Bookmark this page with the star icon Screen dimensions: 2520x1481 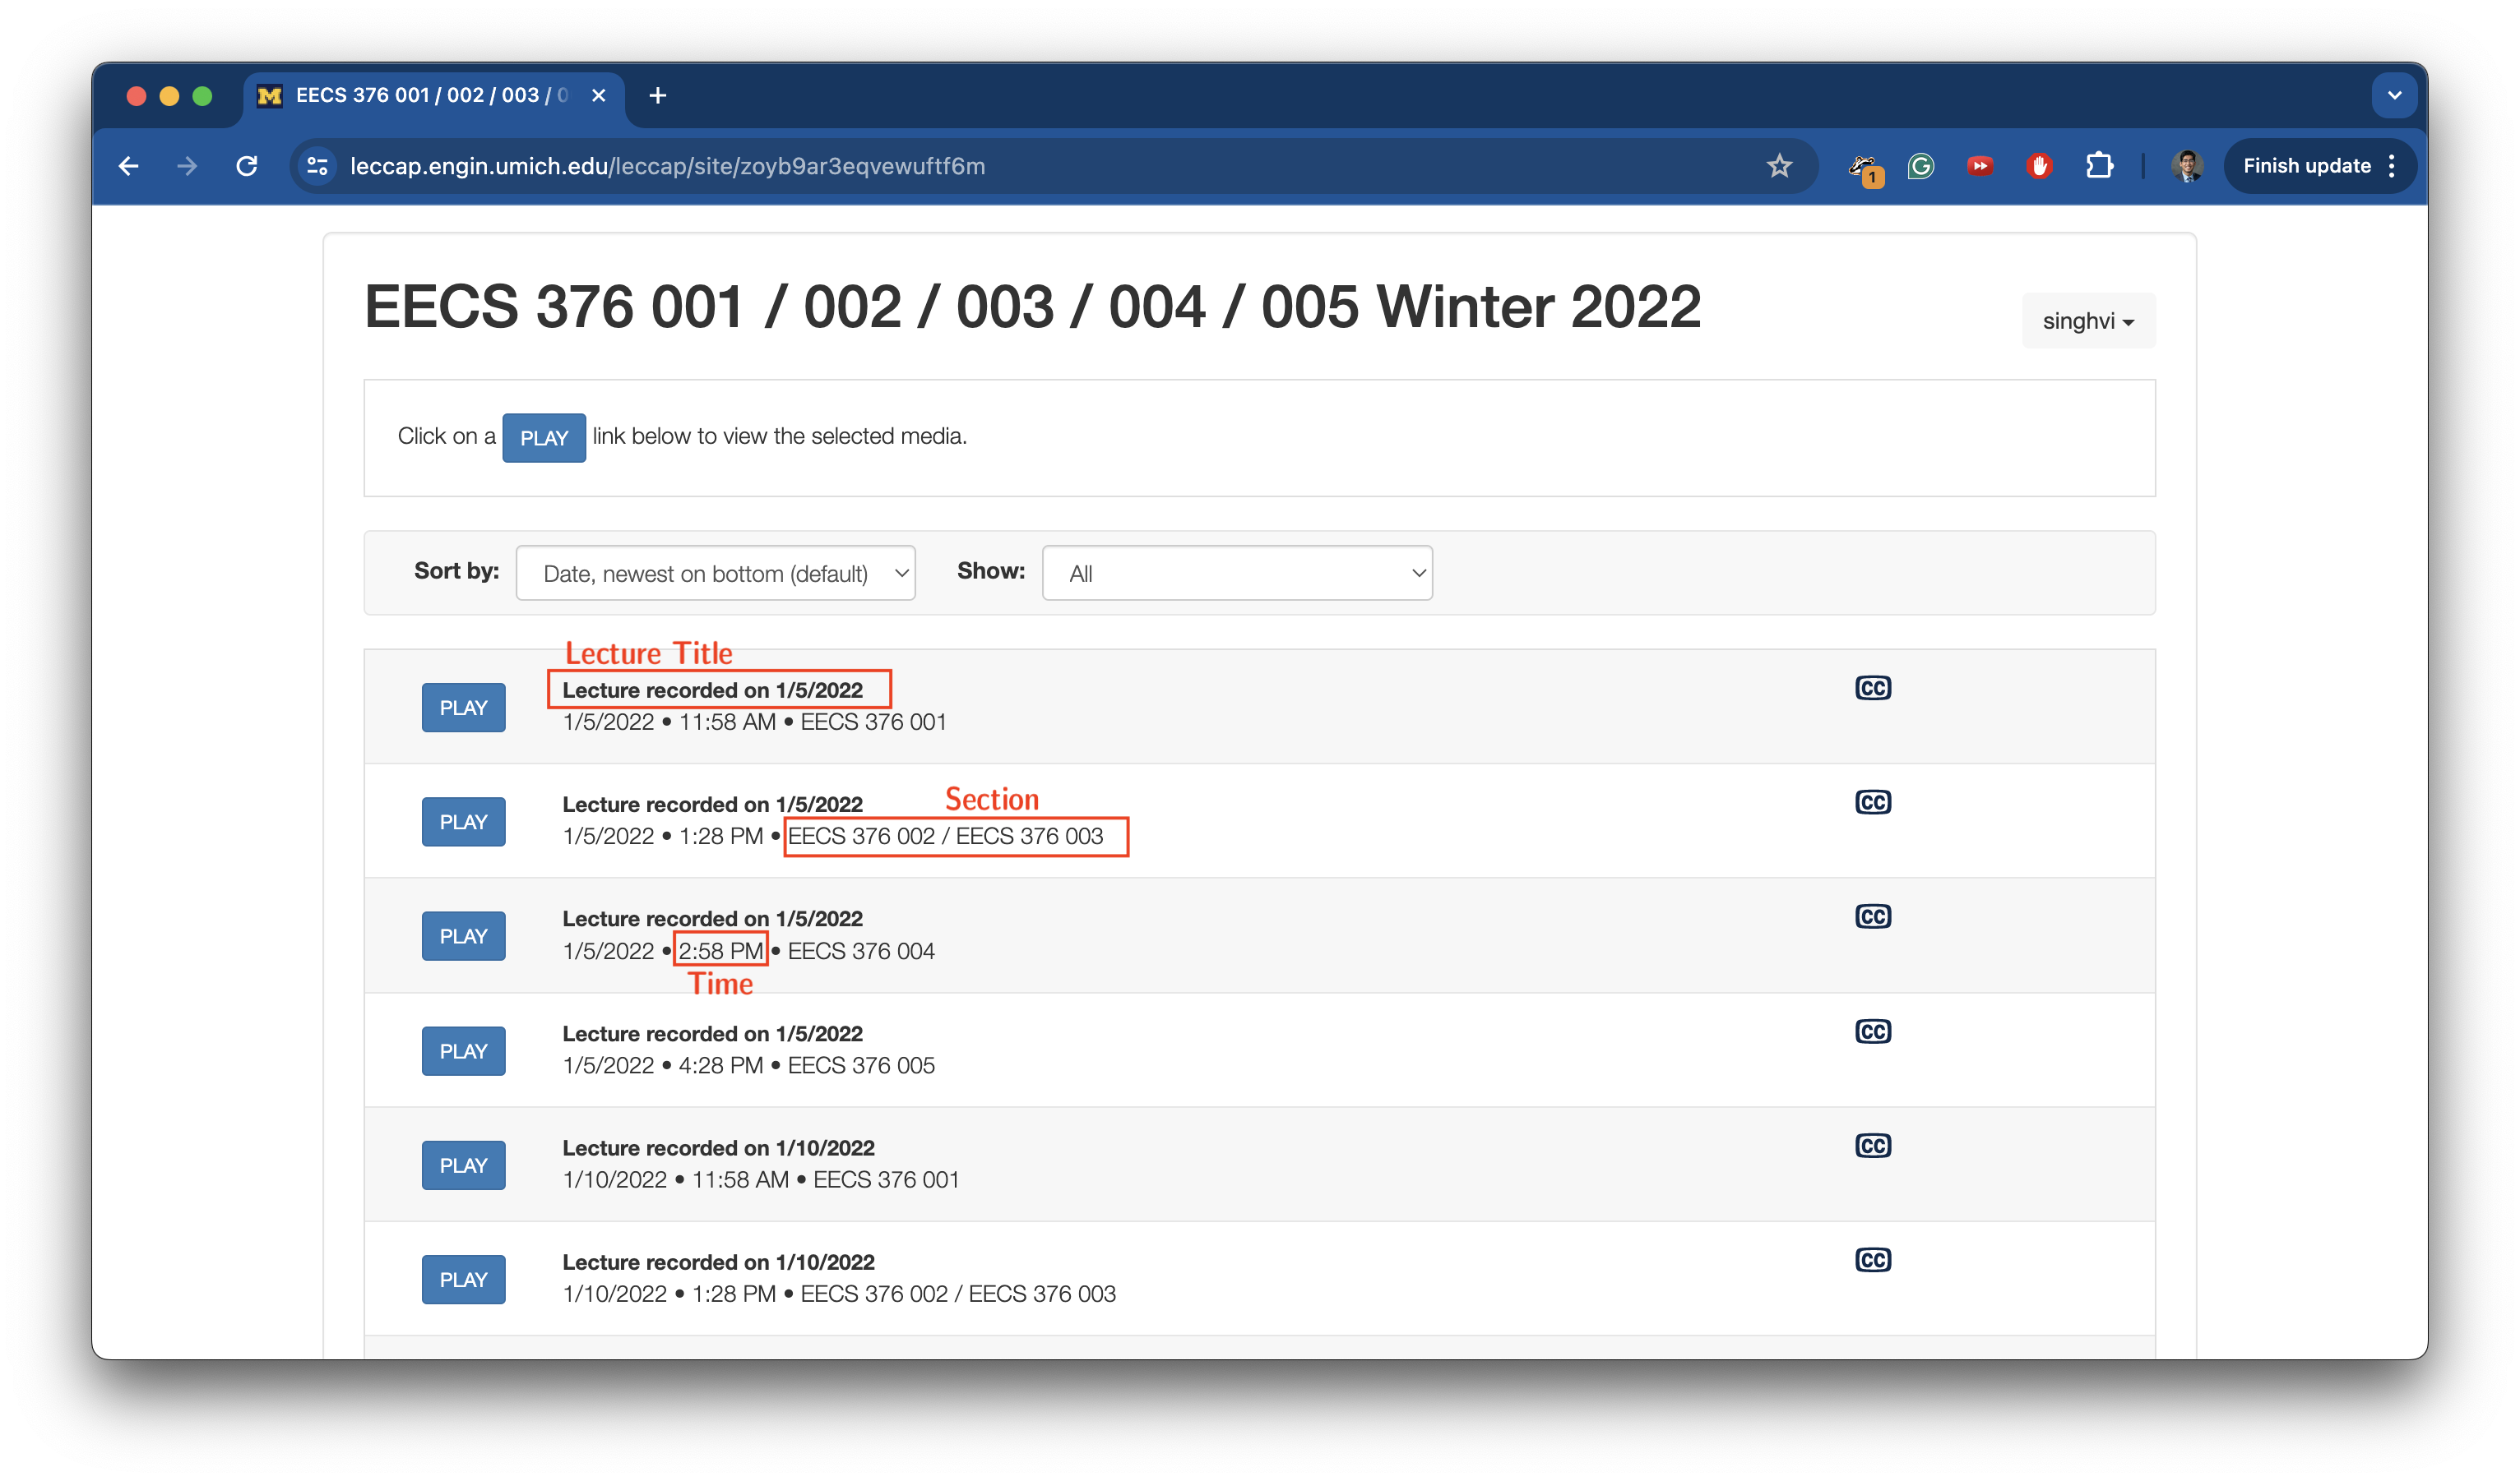(x=1778, y=166)
